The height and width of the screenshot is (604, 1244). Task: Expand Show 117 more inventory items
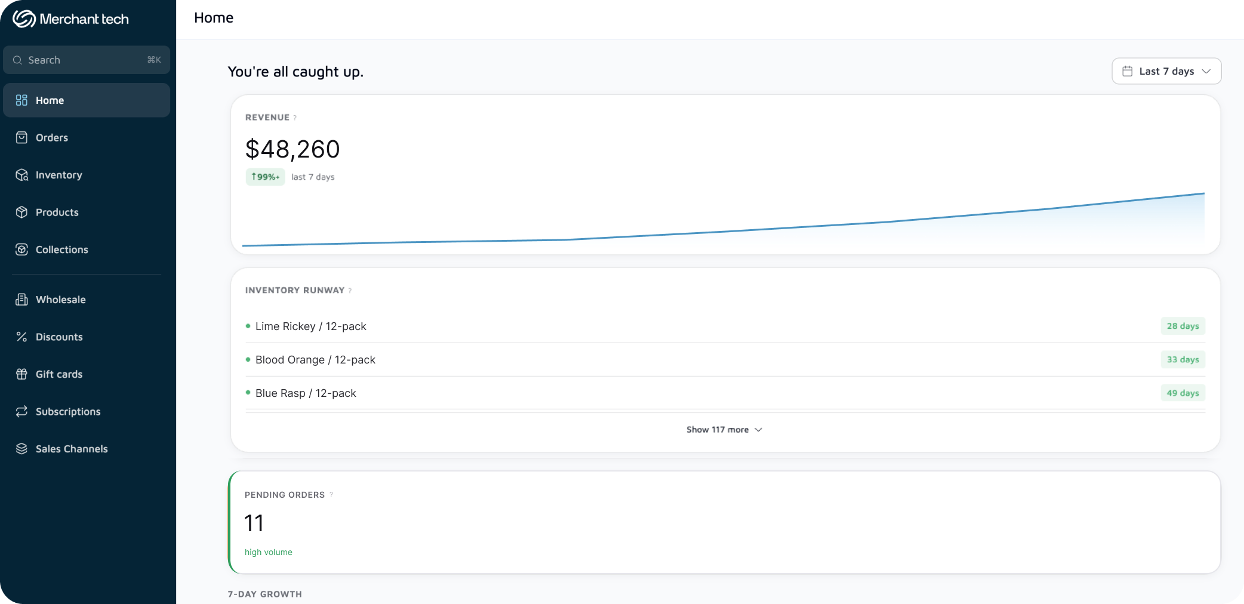coord(724,430)
